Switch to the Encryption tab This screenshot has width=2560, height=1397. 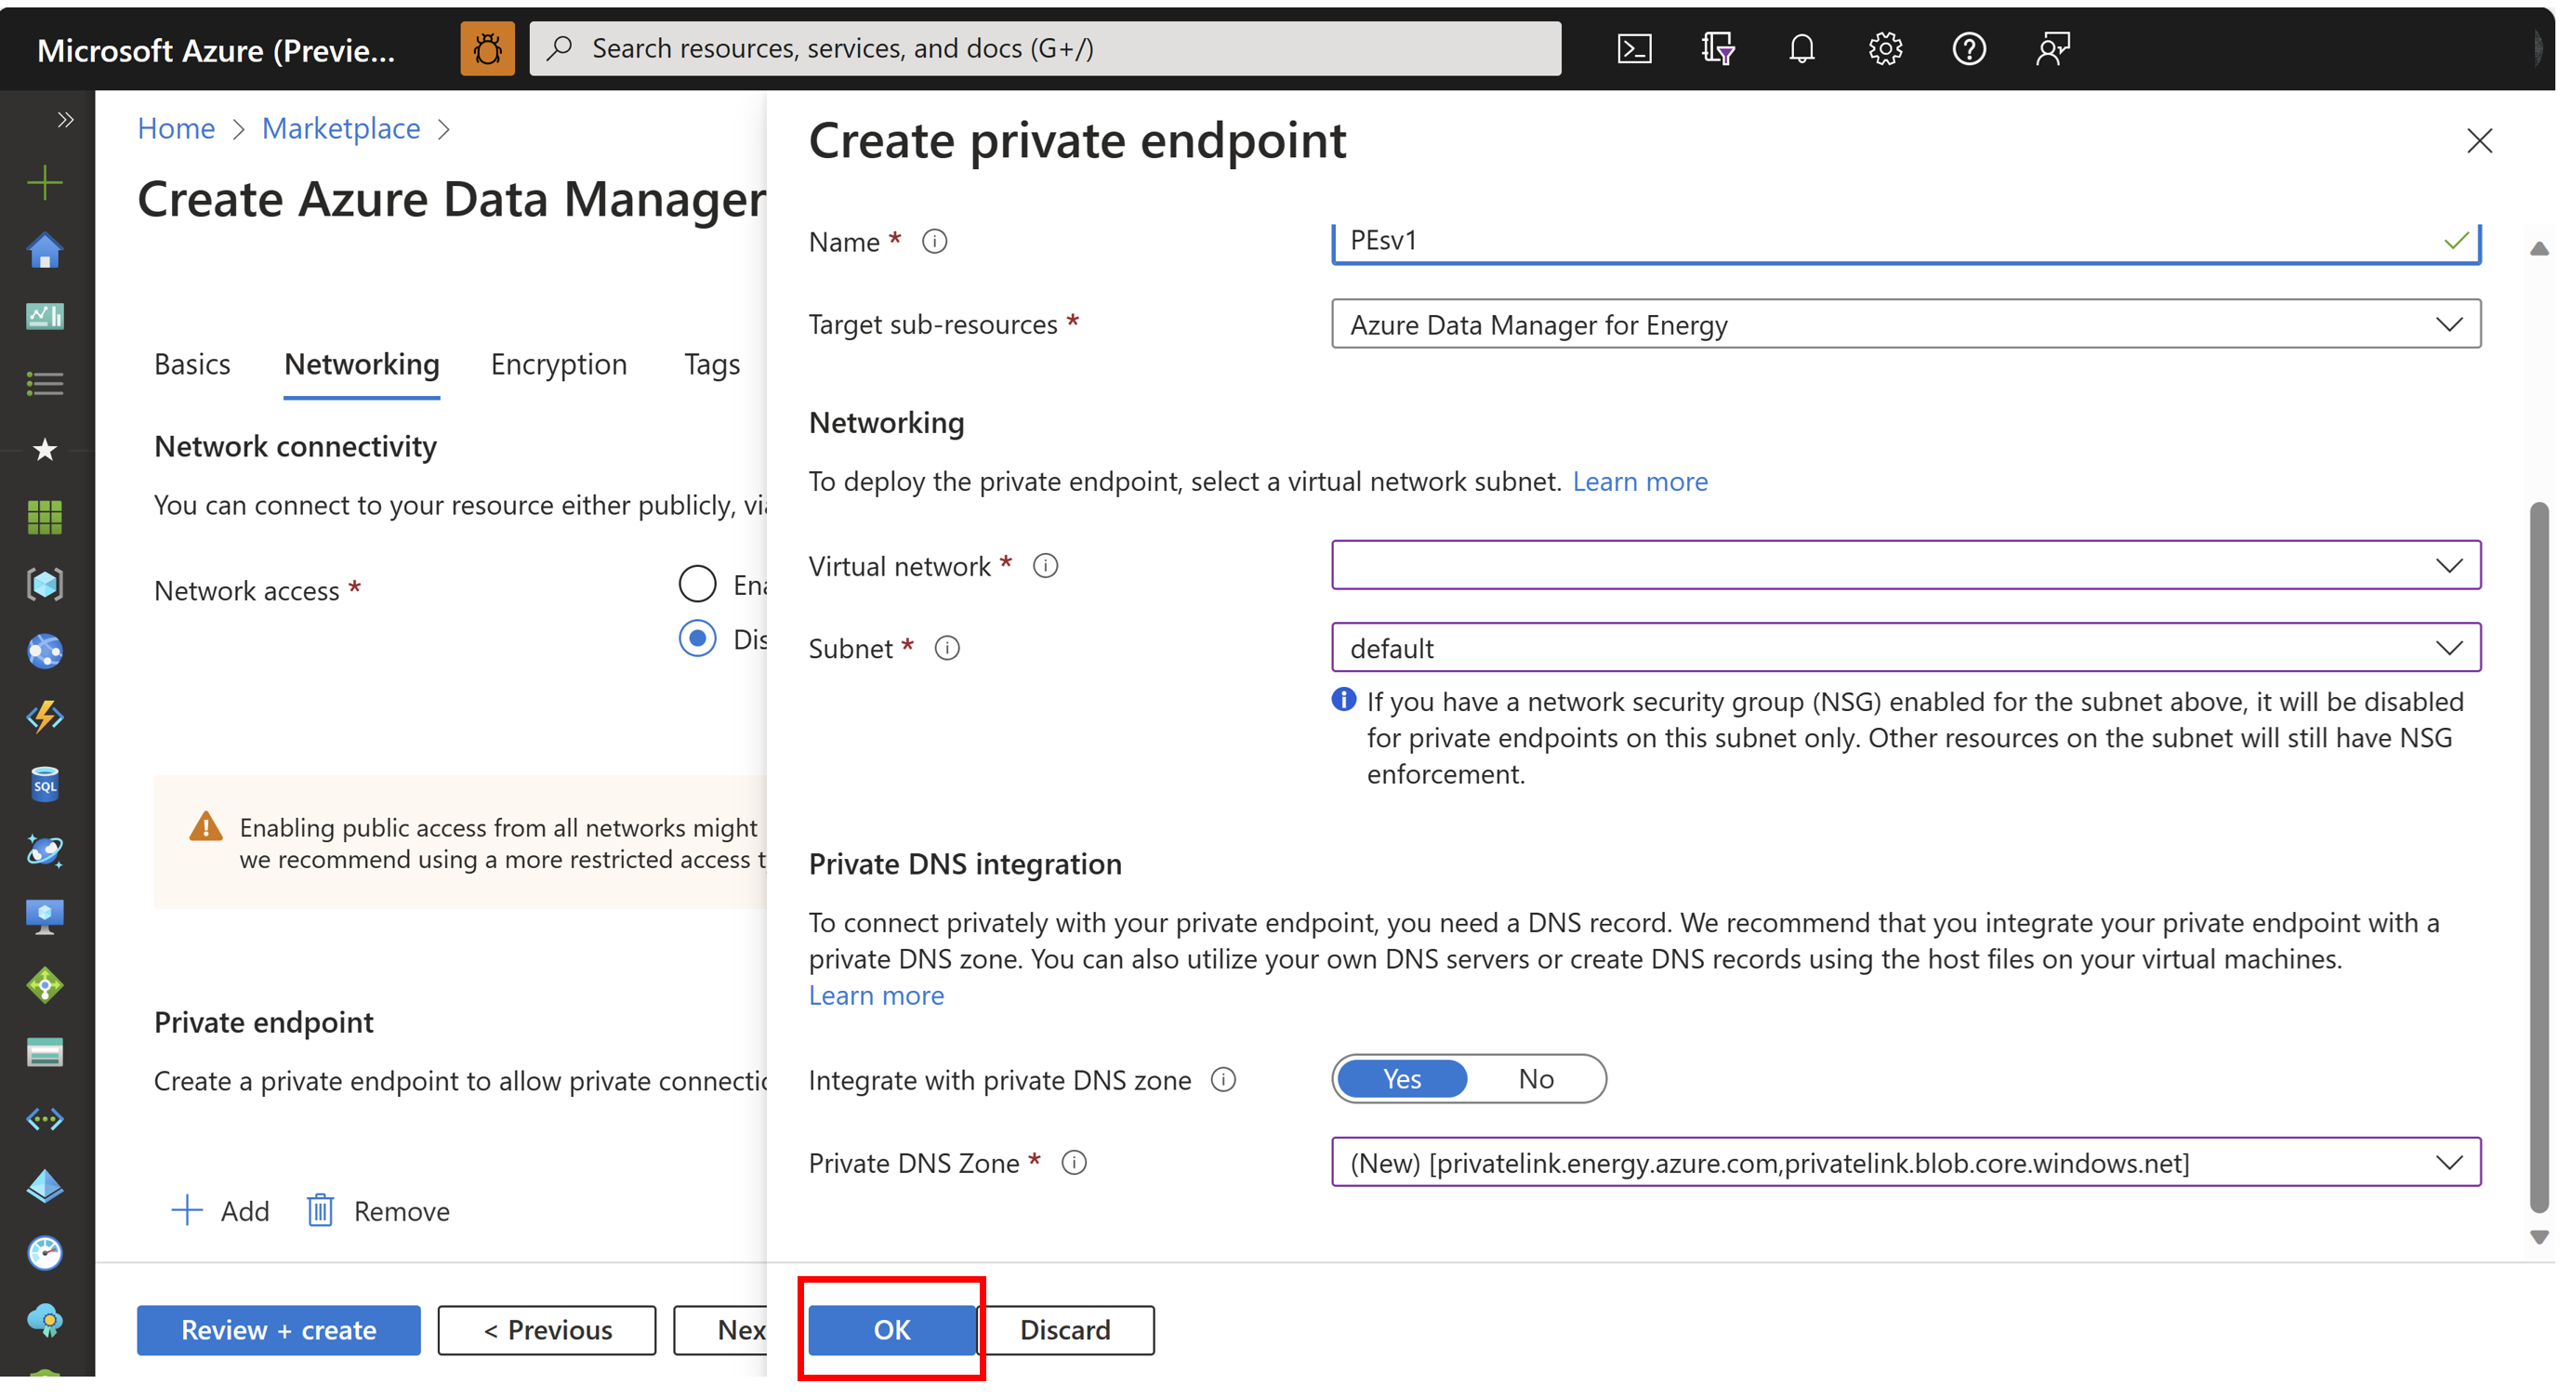point(559,363)
